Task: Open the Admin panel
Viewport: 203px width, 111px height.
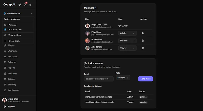Action: tap(13, 90)
